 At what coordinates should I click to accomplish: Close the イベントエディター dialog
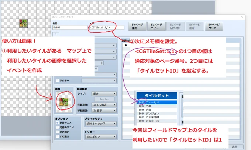[242, 17]
